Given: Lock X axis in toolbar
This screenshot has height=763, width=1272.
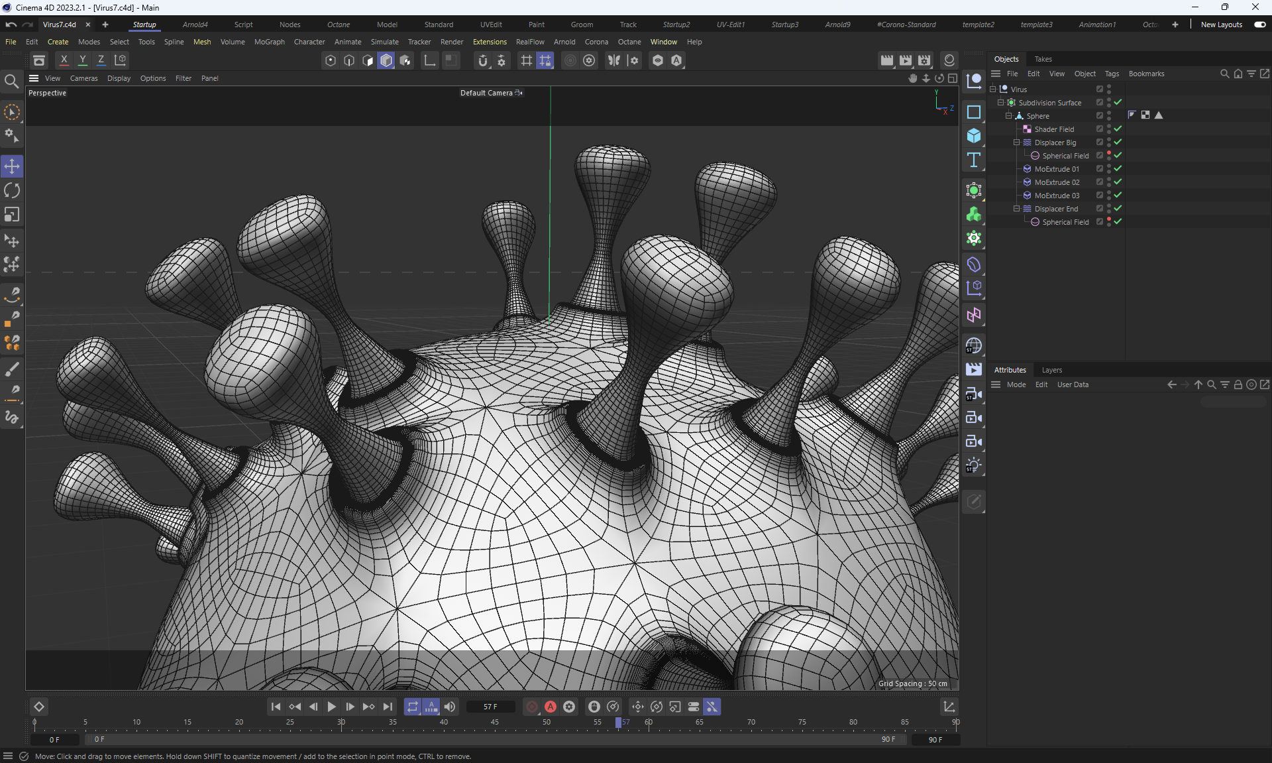Looking at the screenshot, I should point(64,60).
